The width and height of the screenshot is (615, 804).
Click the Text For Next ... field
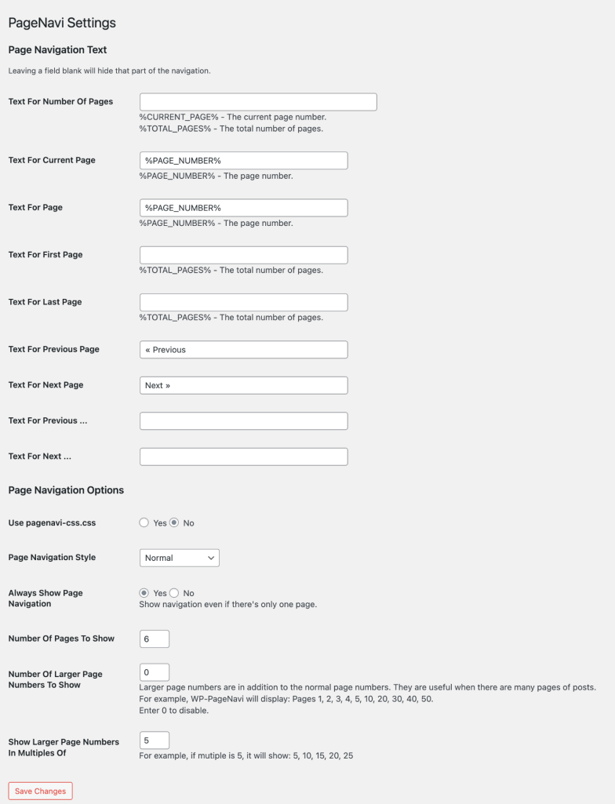pos(243,456)
